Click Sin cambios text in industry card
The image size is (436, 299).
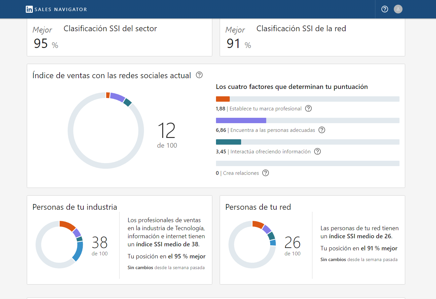coord(140,268)
